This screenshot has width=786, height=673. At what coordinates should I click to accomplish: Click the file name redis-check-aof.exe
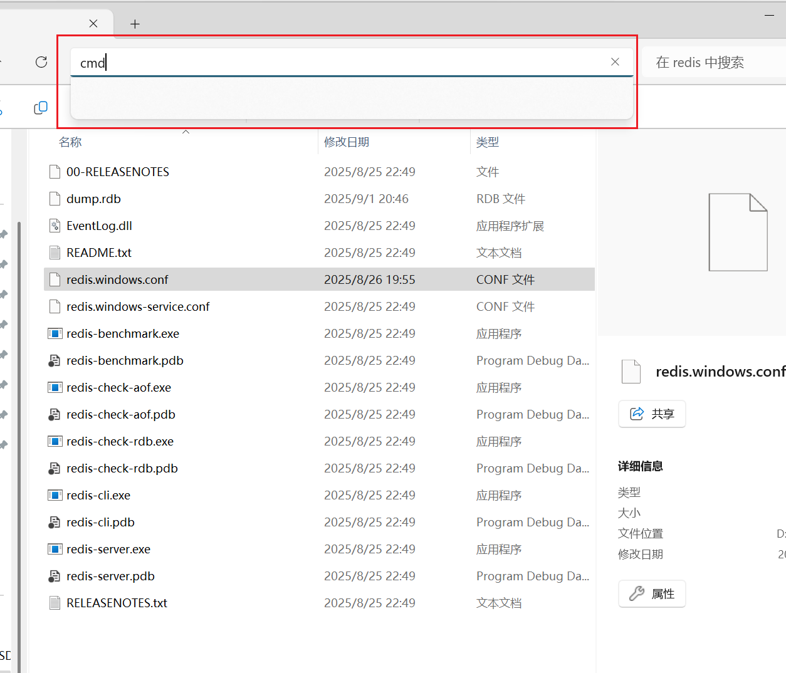coord(118,387)
